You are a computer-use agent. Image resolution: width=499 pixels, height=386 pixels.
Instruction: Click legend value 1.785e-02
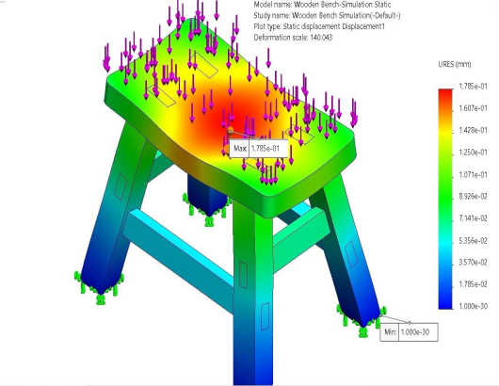click(473, 284)
